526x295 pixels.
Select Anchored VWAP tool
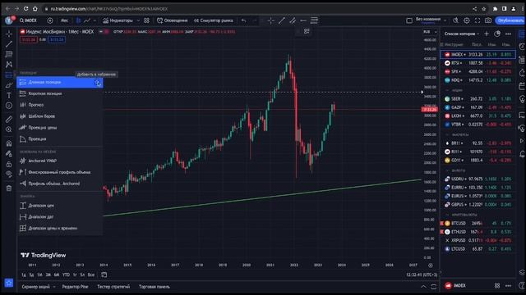[60, 161]
